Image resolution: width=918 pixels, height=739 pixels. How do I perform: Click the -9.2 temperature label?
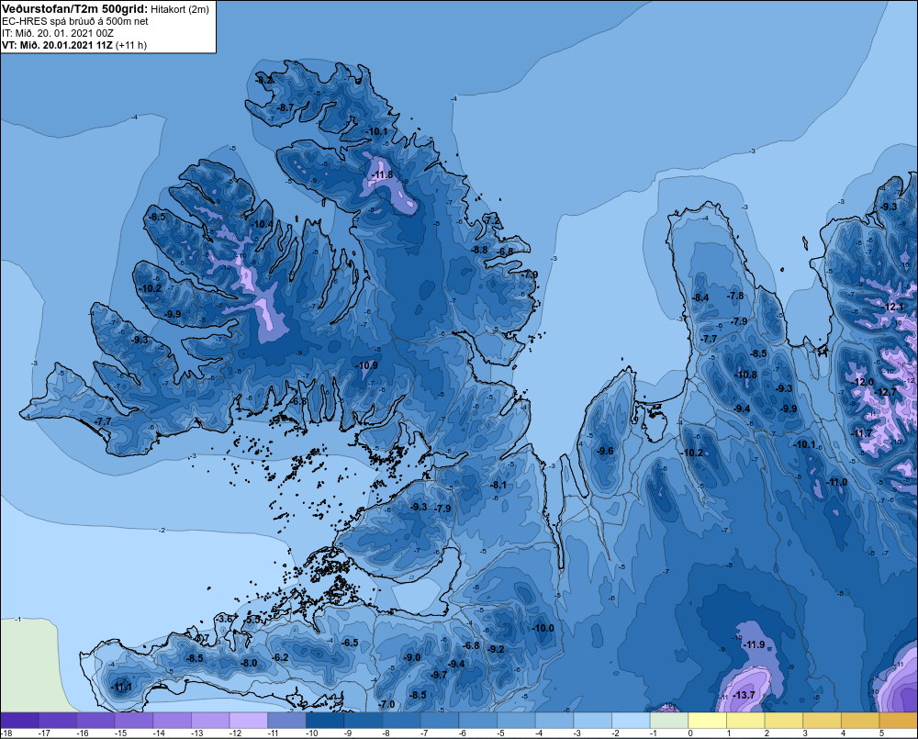(496, 649)
